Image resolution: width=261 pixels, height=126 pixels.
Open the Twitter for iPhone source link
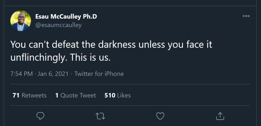tap(99, 74)
